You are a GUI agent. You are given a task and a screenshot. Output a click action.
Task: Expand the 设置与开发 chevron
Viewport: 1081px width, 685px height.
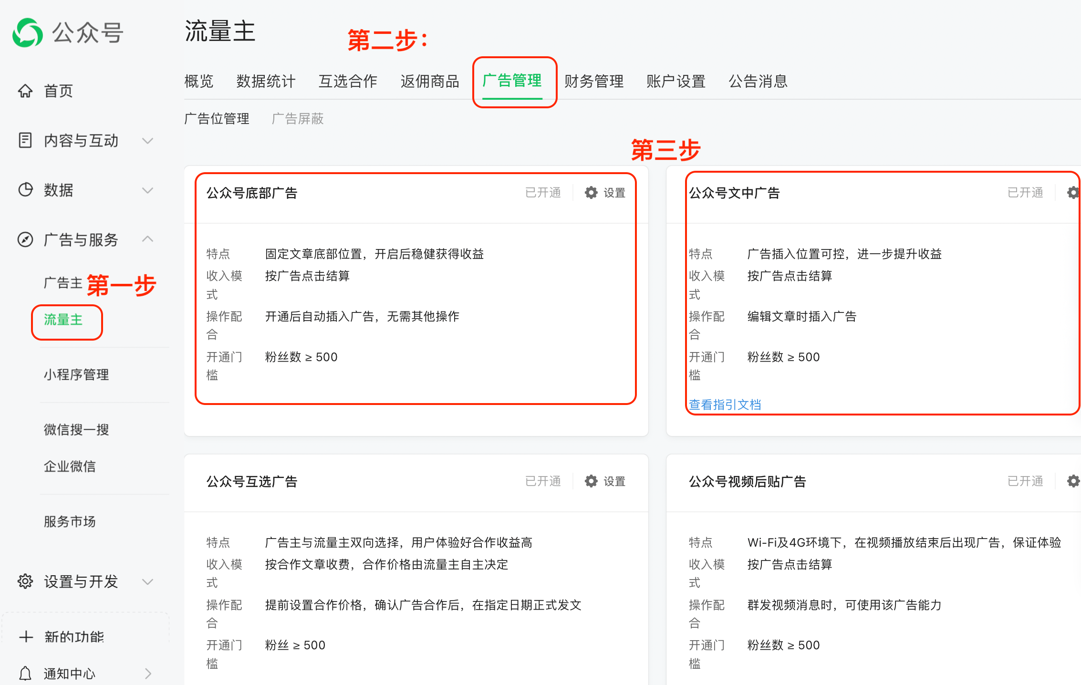(148, 582)
